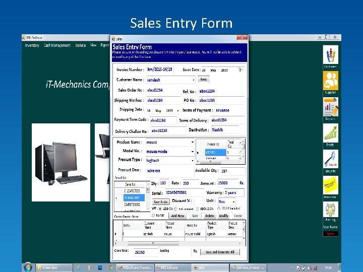Open the View menu
Screen dimensions: 363x272
coord(93,45)
